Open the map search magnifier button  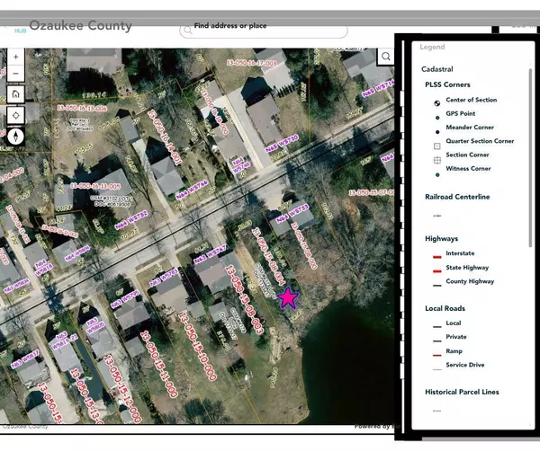click(x=385, y=57)
